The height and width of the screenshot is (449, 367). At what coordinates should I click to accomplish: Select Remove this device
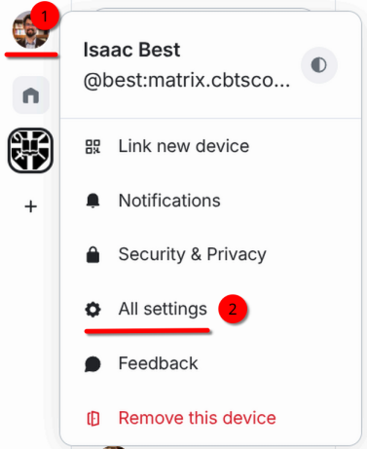tap(198, 418)
